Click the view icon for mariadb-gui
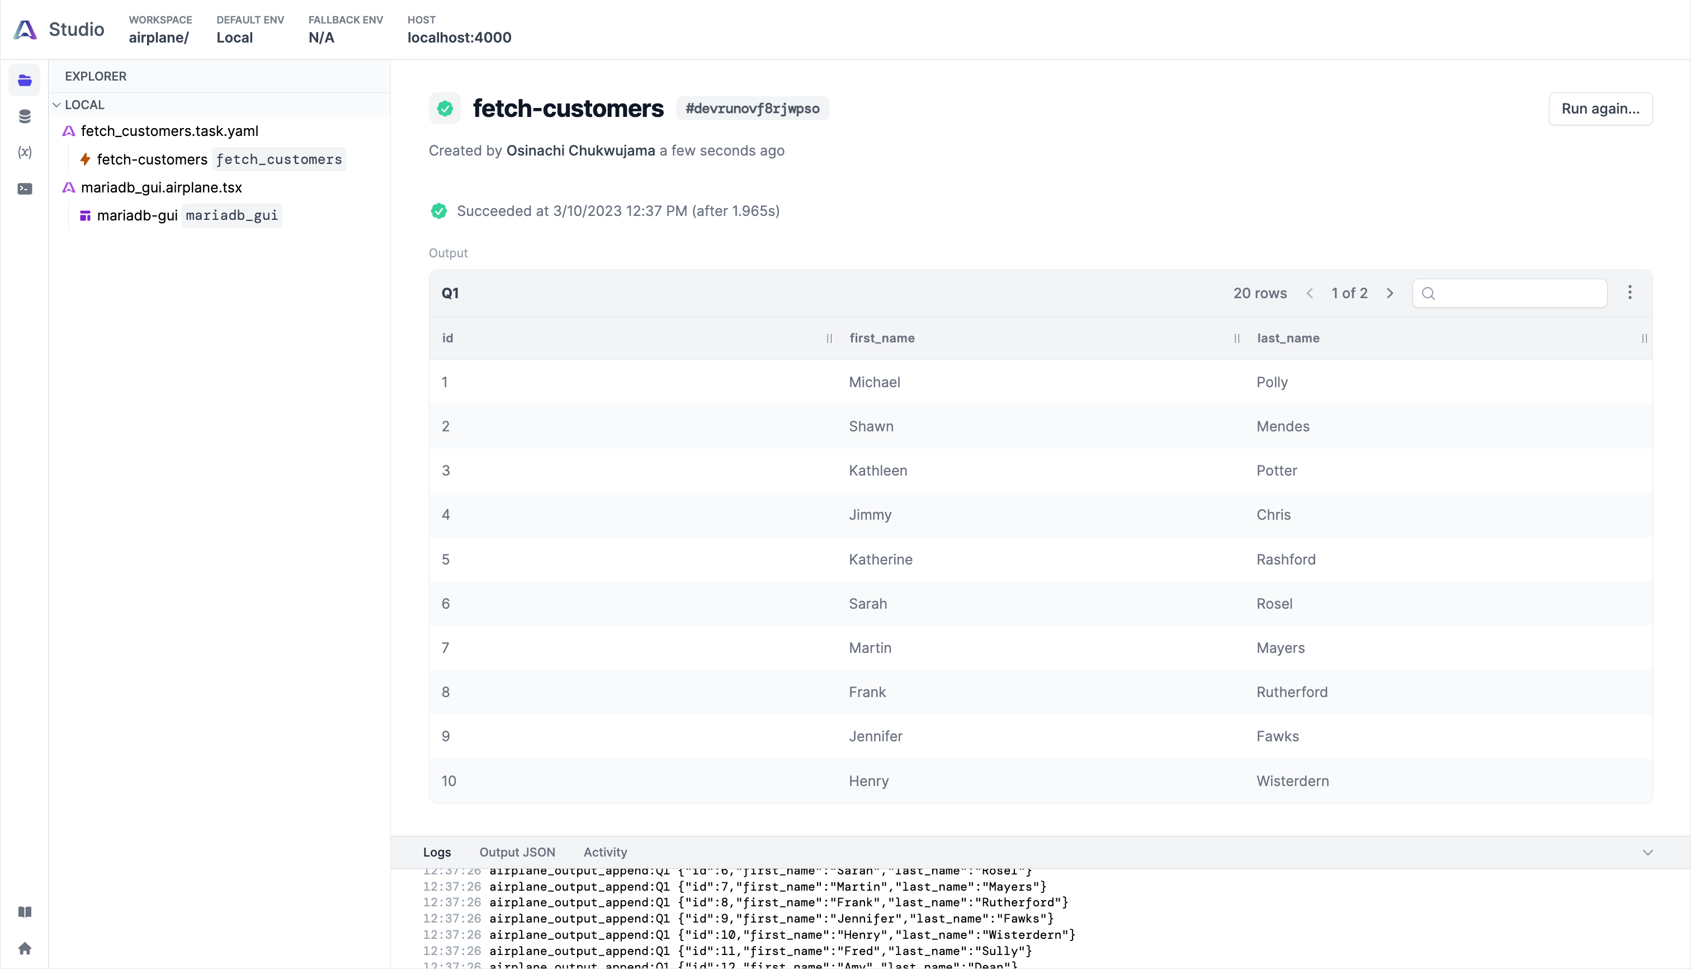Image resolution: width=1691 pixels, height=969 pixels. point(85,215)
